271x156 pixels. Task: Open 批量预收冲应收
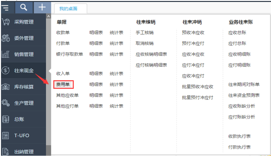pyautogui.click(x=198, y=87)
